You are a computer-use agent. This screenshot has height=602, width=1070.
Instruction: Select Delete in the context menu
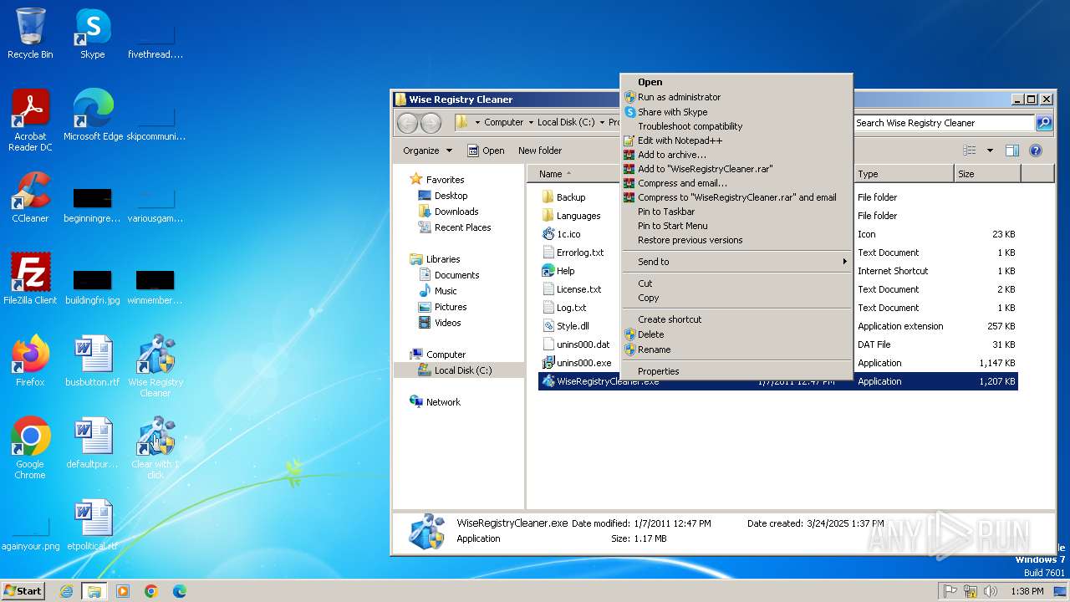pos(736,334)
